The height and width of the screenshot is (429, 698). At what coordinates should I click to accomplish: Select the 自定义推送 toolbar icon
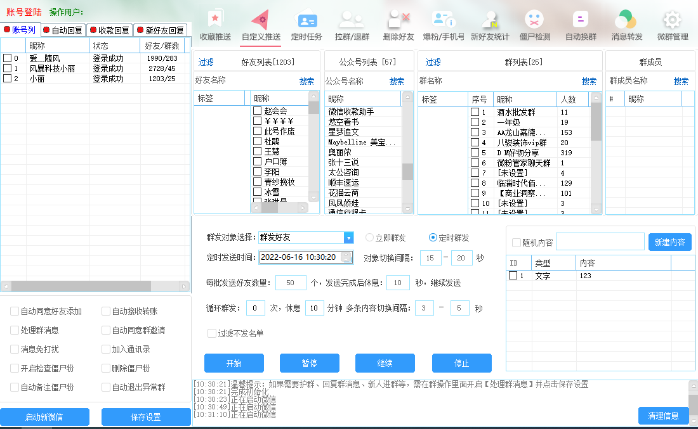pyautogui.click(x=261, y=25)
